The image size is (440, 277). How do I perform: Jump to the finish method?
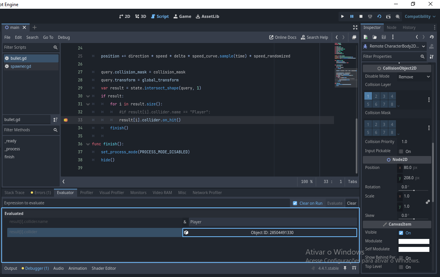coord(9,157)
